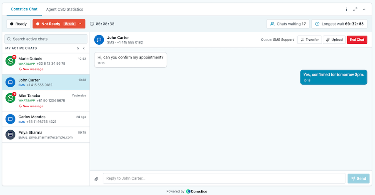Select the Not Ready Break status button

[x=59, y=24]
